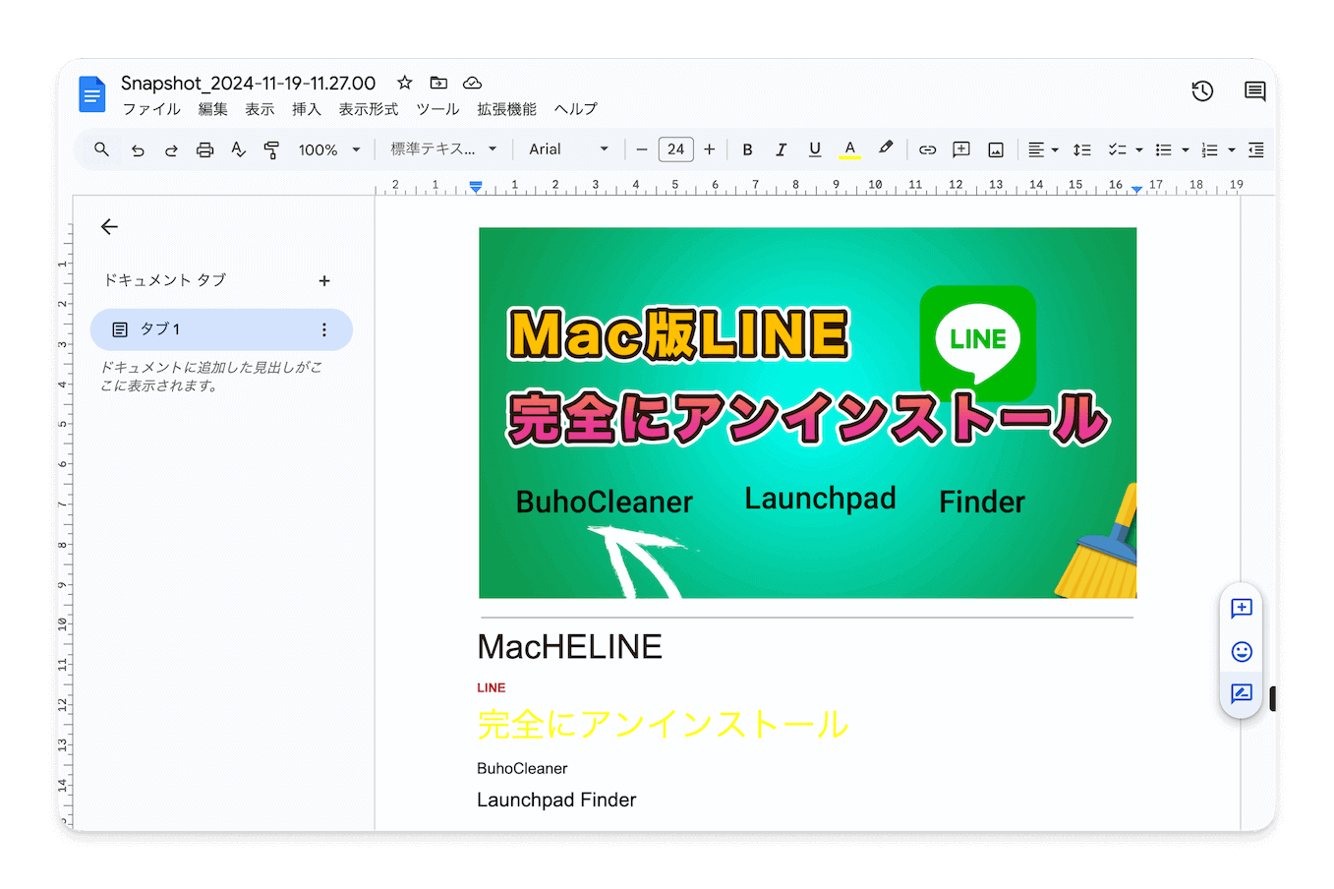Open the 編集 menu
1334x889 pixels.
point(212,109)
